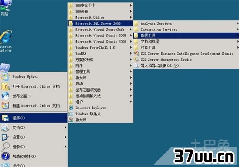Open SQL Server Management Studio icon
This screenshot has width=239, height=167.
136,59
